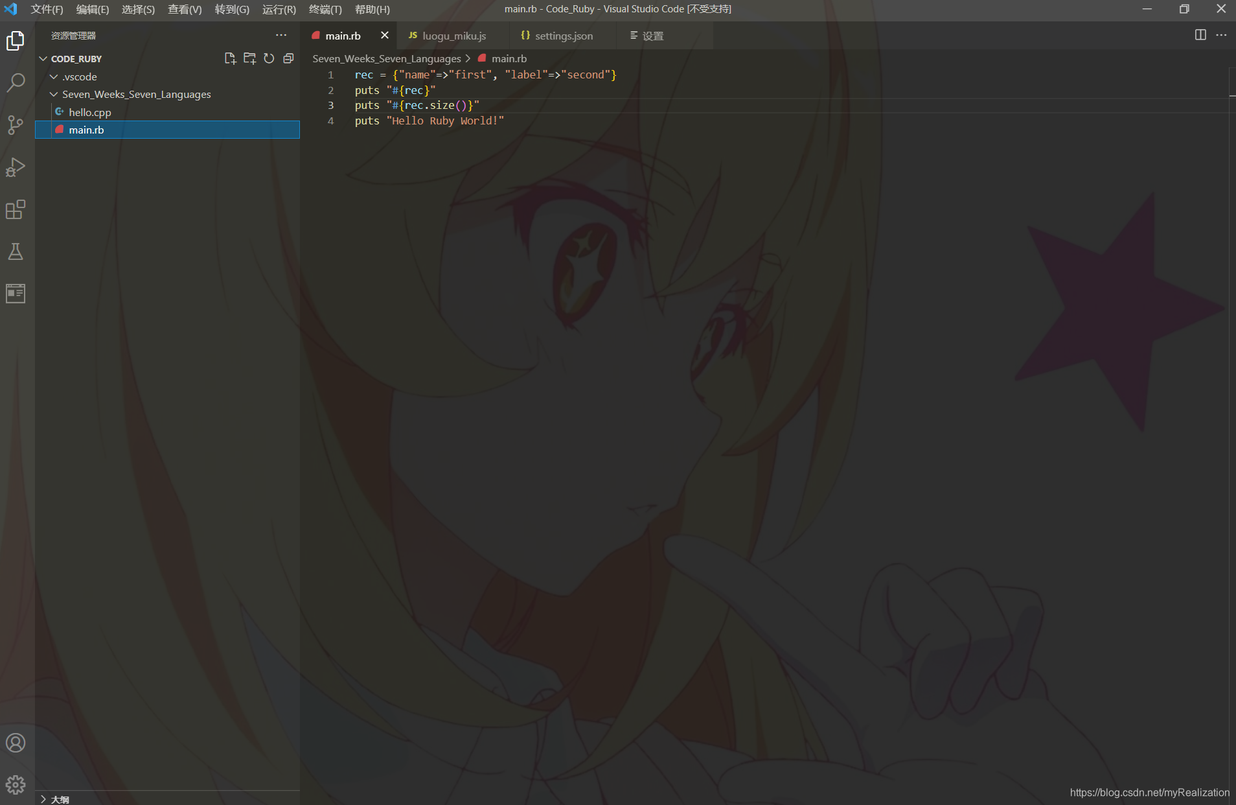Click the 'puts "#{rec}"' code line
This screenshot has height=805, width=1236.
click(x=395, y=90)
